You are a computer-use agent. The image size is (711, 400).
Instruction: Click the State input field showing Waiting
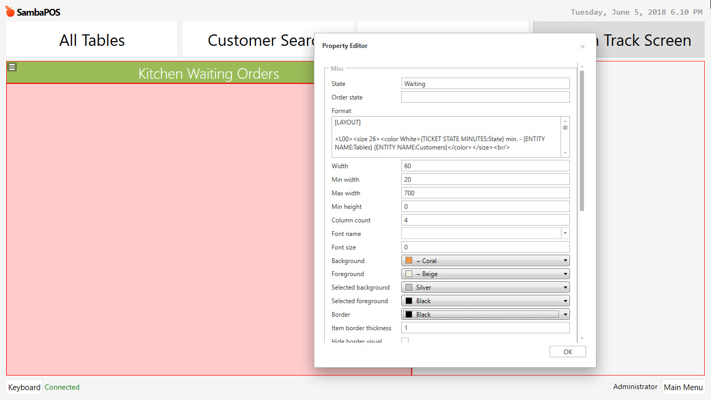pyautogui.click(x=484, y=83)
